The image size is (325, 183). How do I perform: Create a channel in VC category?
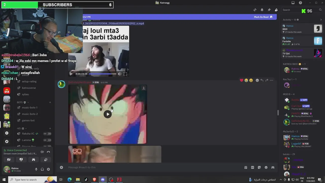[x=50, y=128]
